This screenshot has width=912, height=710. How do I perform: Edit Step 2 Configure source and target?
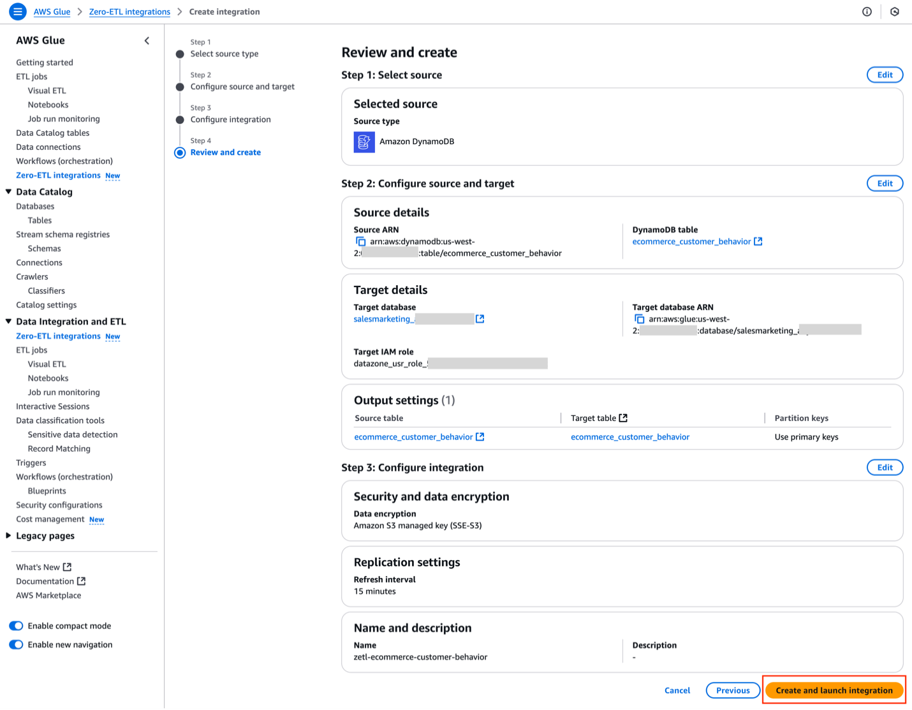click(885, 184)
